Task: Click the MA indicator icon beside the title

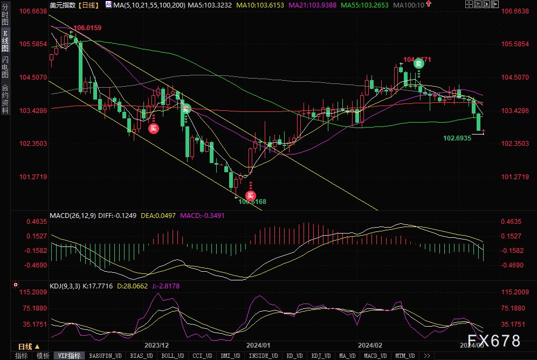Action: coord(108,5)
